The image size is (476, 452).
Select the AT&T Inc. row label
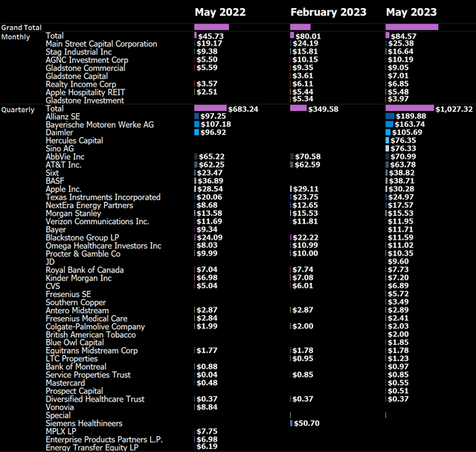[x=63, y=165]
